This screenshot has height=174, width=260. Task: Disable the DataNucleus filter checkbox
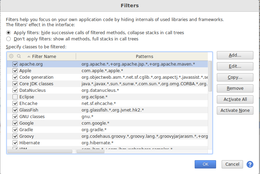coord(15,90)
